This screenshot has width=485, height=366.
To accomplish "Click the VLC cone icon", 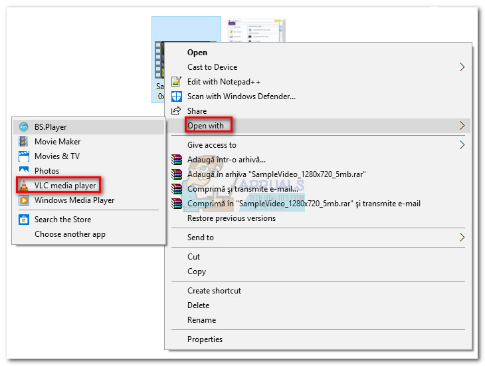I will pyautogui.click(x=24, y=185).
